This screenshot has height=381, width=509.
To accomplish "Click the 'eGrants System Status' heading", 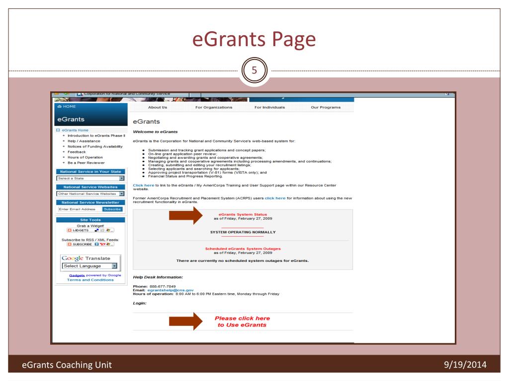I will point(243,214).
